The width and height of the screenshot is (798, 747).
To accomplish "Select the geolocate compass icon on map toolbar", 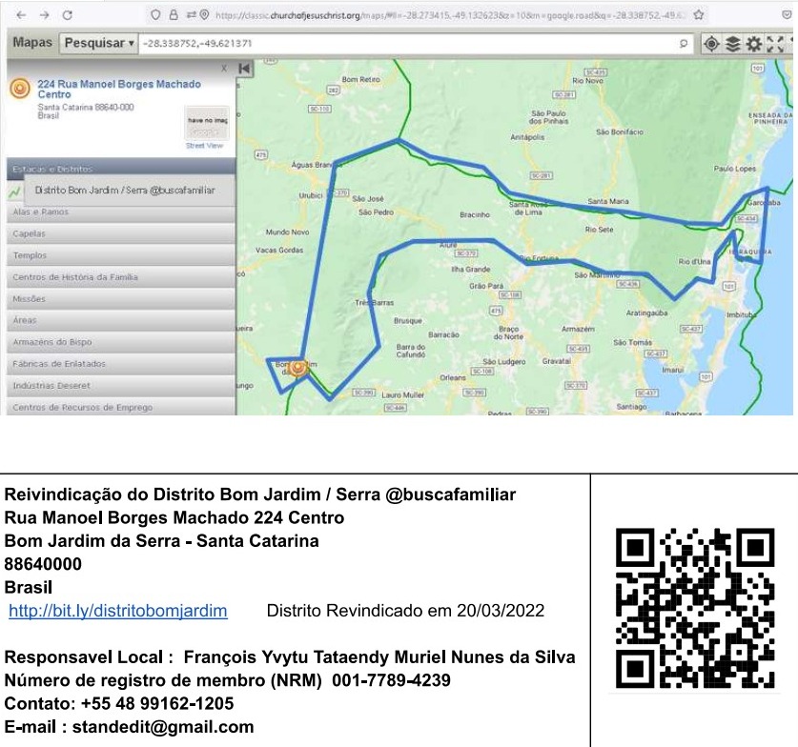I will coord(711,44).
